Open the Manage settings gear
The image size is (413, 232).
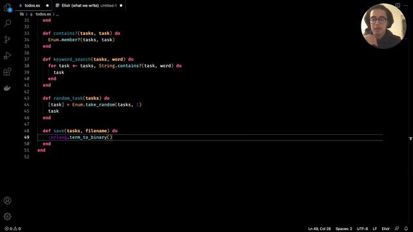tap(7, 217)
